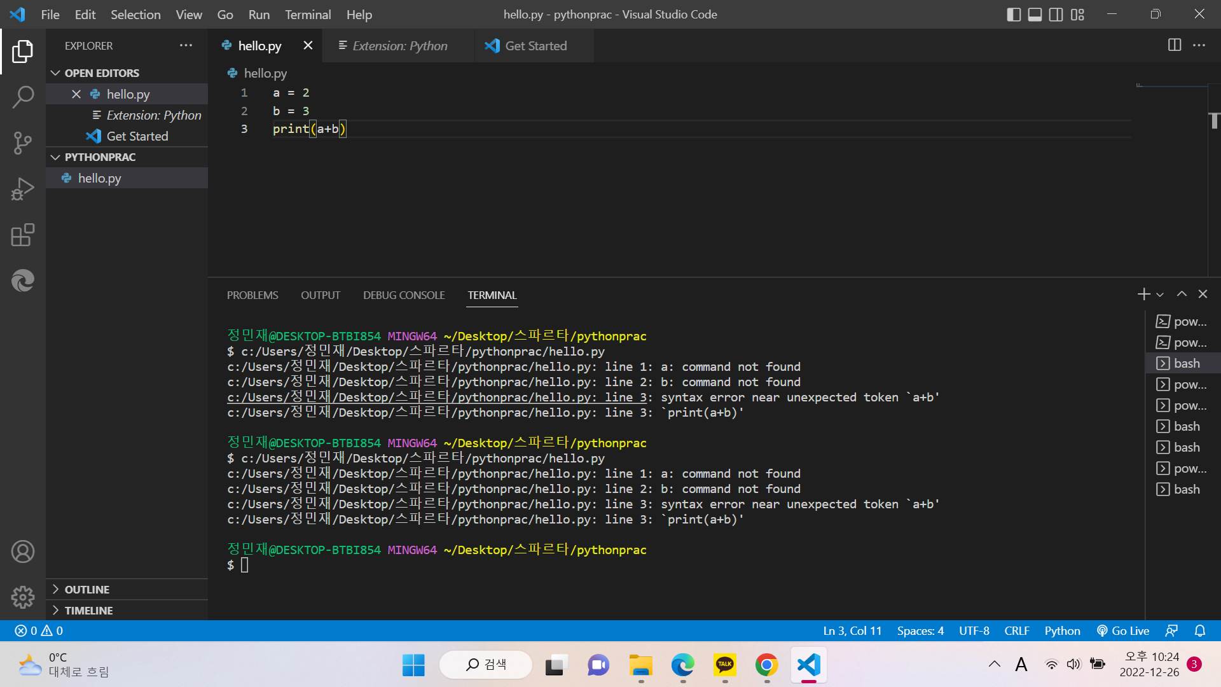The width and height of the screenshot is (1221, 687).
Task: Open the Edit menu
Action: 85,15
